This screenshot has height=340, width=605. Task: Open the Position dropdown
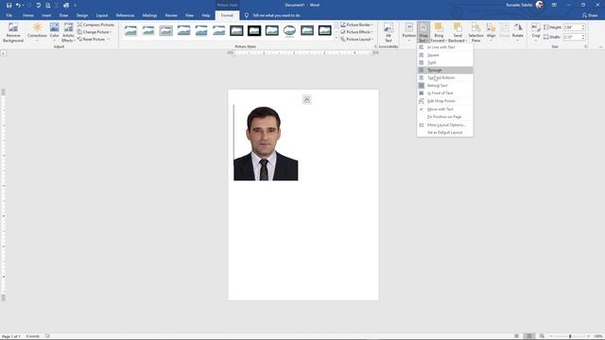coord(409,32)
